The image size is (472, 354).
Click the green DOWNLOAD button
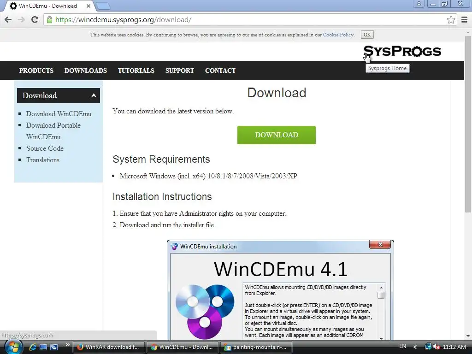277,135
